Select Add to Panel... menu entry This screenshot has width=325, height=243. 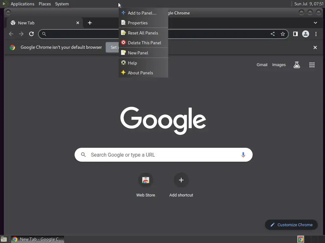[x=143, y=13]
